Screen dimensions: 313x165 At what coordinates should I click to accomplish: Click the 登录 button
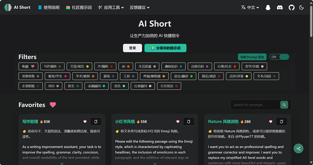(132, 48)
